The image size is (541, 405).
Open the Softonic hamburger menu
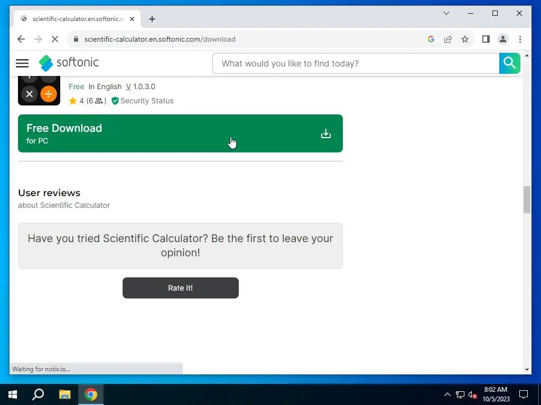(22, 63)
